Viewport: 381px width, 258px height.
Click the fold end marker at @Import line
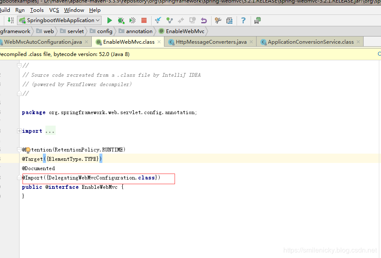19,178
